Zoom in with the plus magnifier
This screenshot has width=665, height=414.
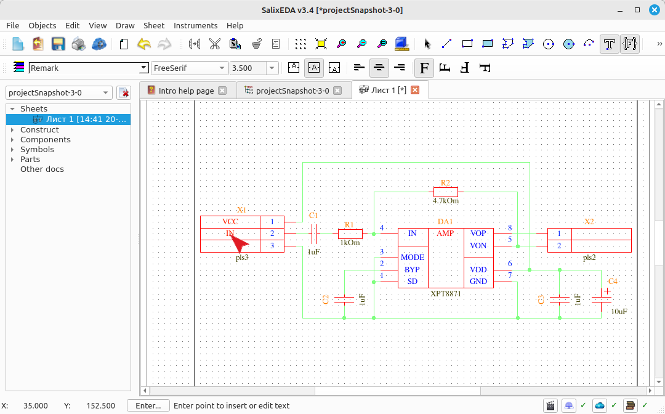coord(341,44)
